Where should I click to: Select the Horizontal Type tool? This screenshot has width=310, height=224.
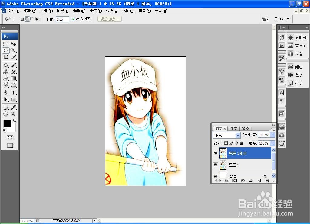tap(13, 93)
